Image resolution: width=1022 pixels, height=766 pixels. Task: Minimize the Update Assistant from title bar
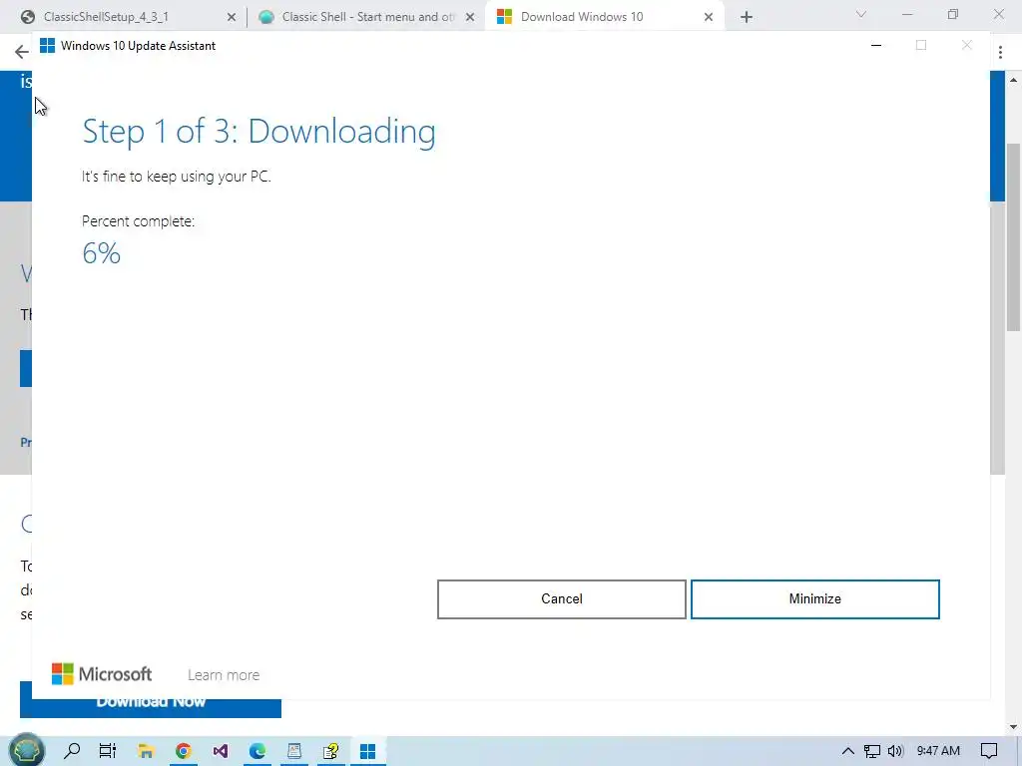pyautogui.click(x=876, y=46)
